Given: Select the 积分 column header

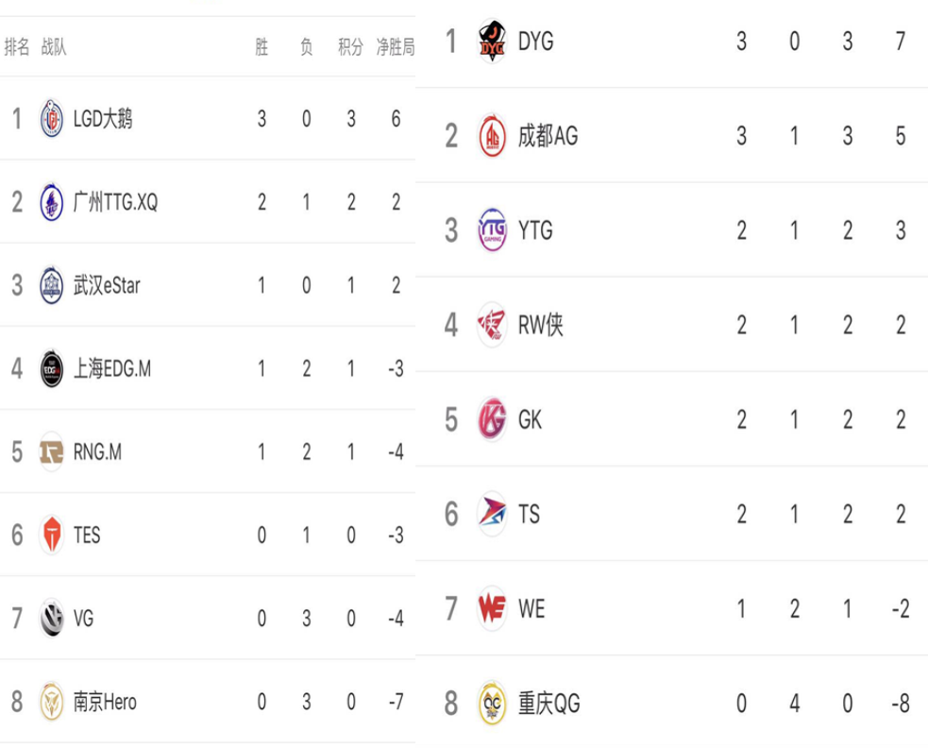Looking at the screenshot, I should [x=350, y=47].
